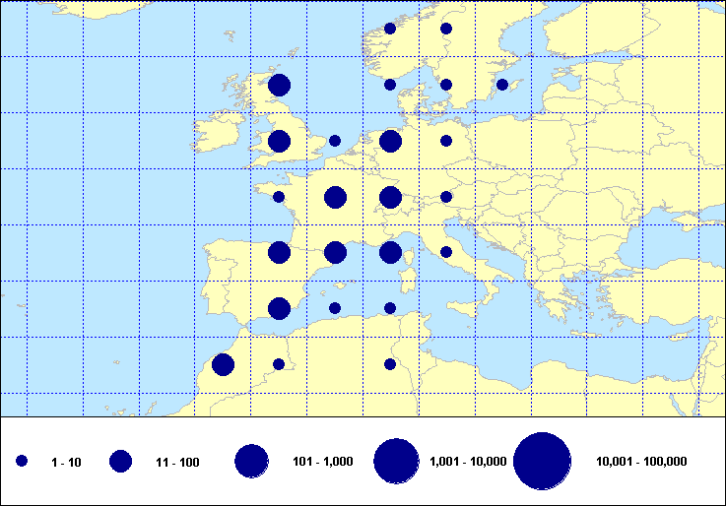Click the "10,001 - 100,000" legend label
This screenshot has width=726, height=506.
(x=641, y=462)
